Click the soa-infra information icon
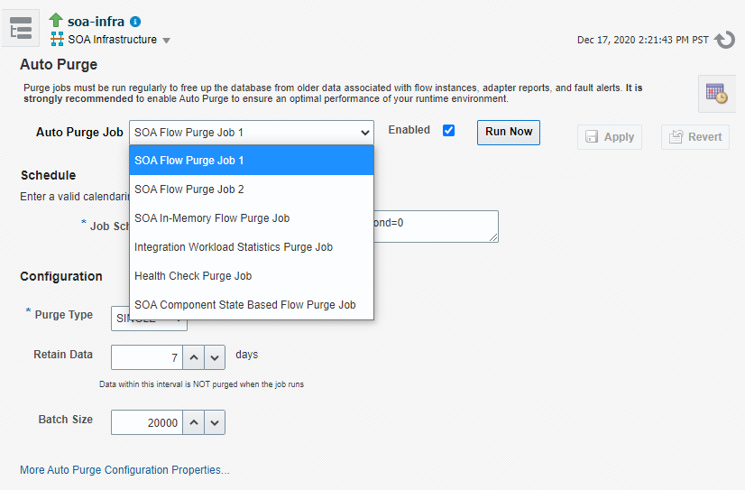Screen dimensions: 745x490 (x=135, y=22)
